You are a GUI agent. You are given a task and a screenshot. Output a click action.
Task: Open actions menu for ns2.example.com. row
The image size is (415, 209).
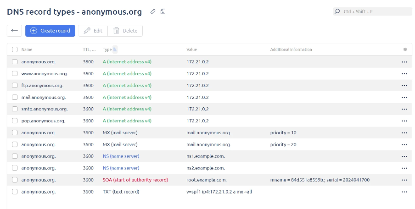[404, 168]
